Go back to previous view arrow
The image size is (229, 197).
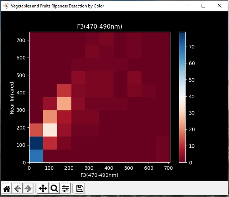tap(17, 188)
